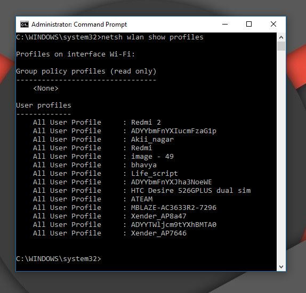This screenshot has width=306, height=293.
Task: Click the empty scrollbar track below thumb
Action: 281,156
